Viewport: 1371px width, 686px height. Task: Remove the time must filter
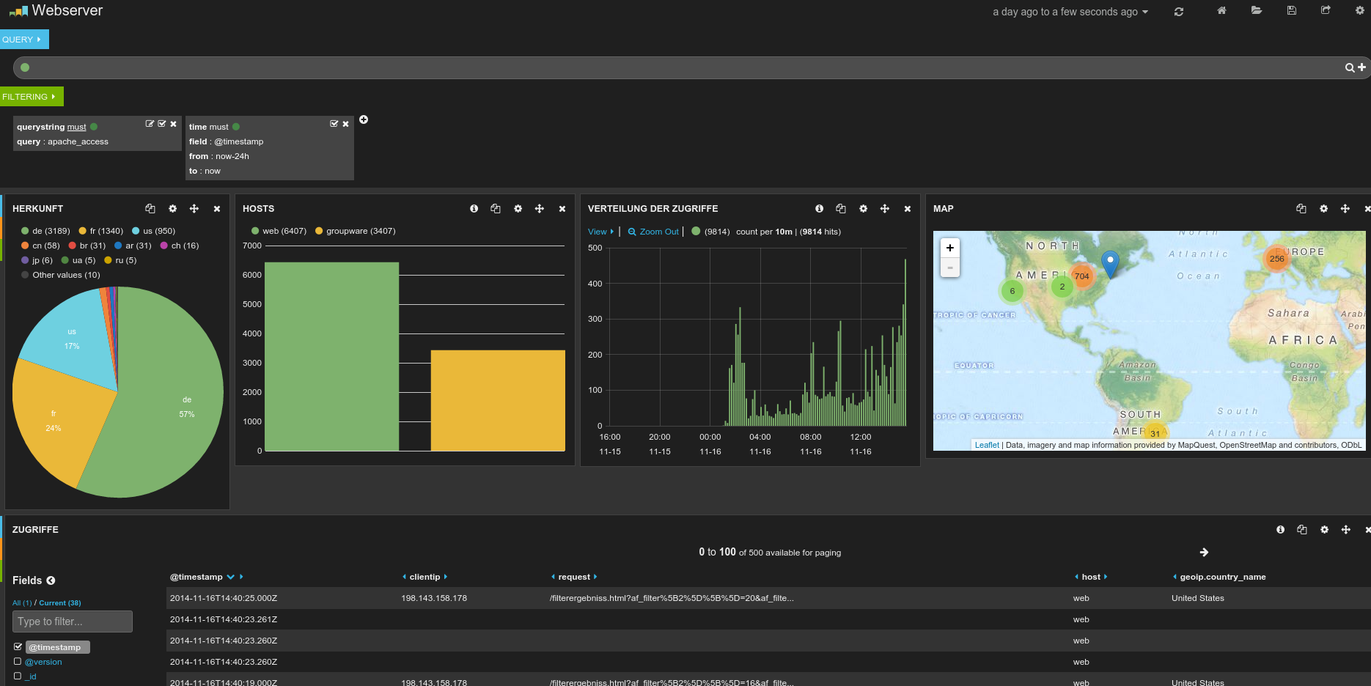(x=346, y=124)
